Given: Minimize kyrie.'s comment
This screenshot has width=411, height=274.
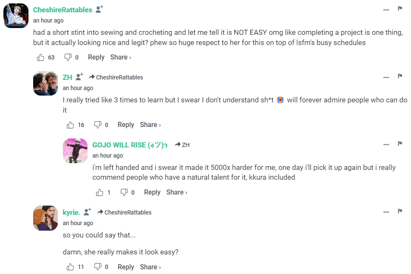Looking at the screenshot, I should pyautogui.click(x=386, y=212).
